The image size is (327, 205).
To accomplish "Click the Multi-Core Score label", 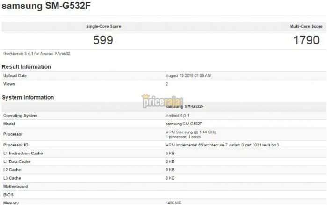I will tap(306, 26).
